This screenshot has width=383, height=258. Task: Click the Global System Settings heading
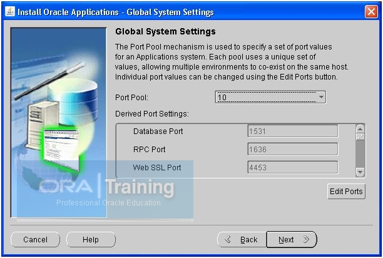pyautogui.click(x=165, y=31)
